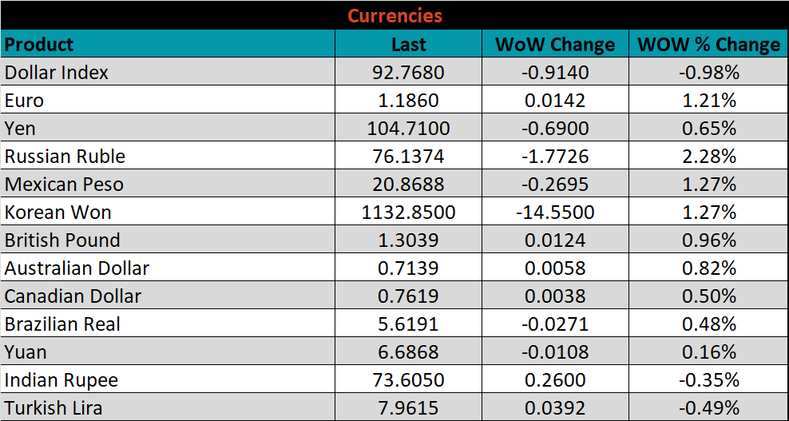Click the Euro last value 1.1860
789x421 pixels.
click(x=408, y=101)
